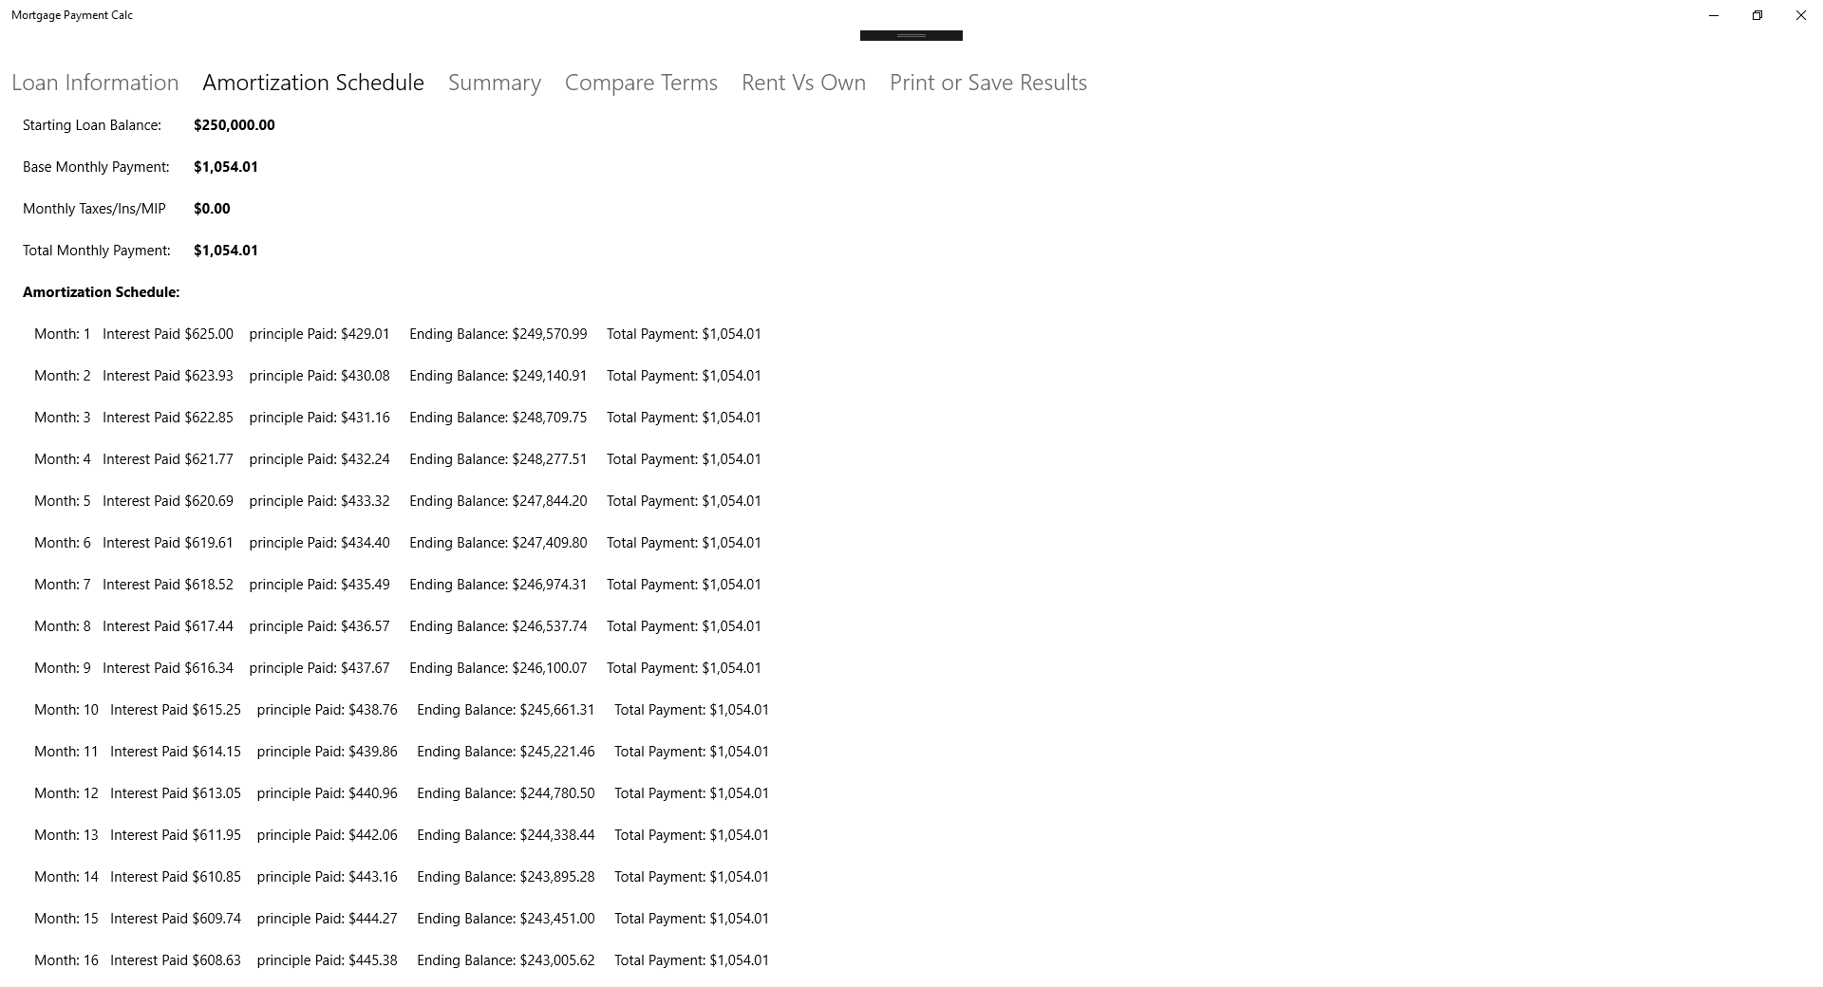Click principle Paid: $437.67 in Month 9
Screen dimensions: 1823x987
pos(320,668)
